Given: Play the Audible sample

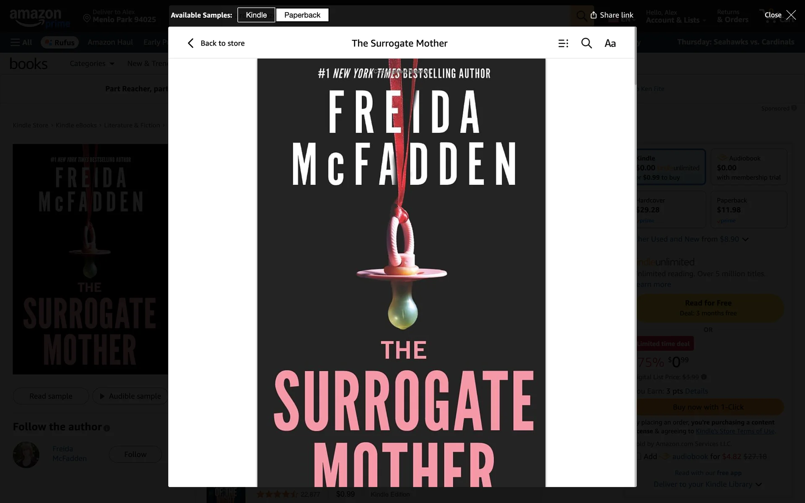Looking at the screenshot, I should 130,396.
